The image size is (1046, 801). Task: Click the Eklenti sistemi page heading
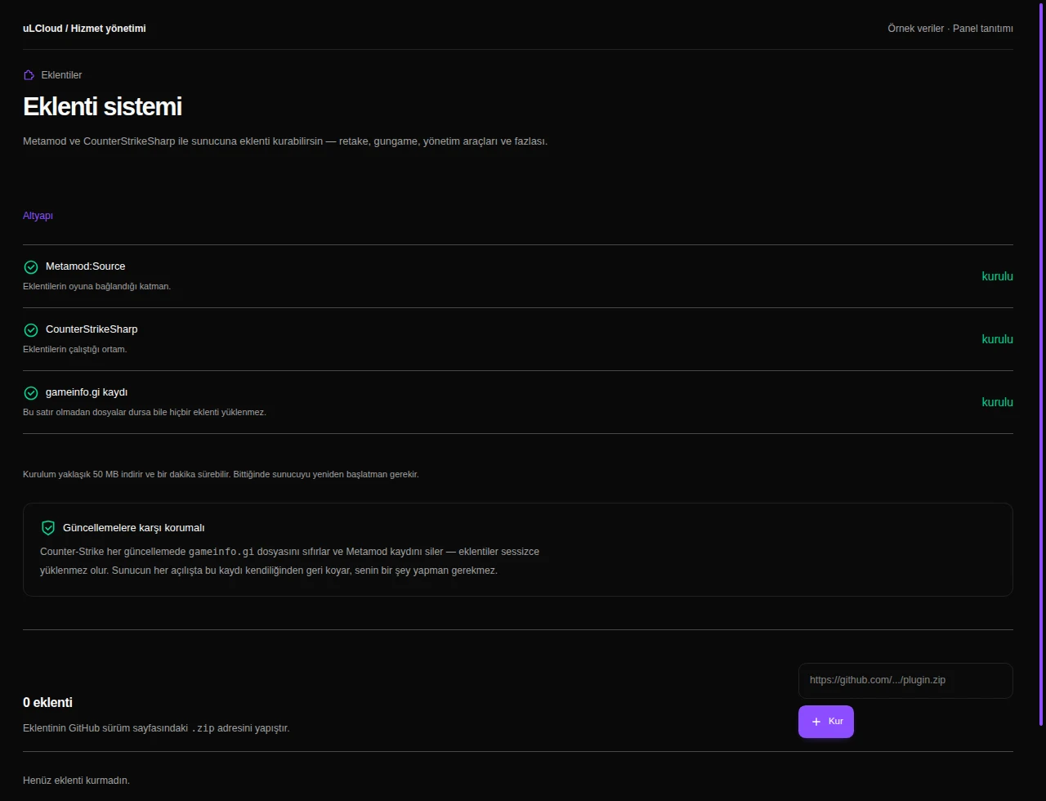(102, 107)
